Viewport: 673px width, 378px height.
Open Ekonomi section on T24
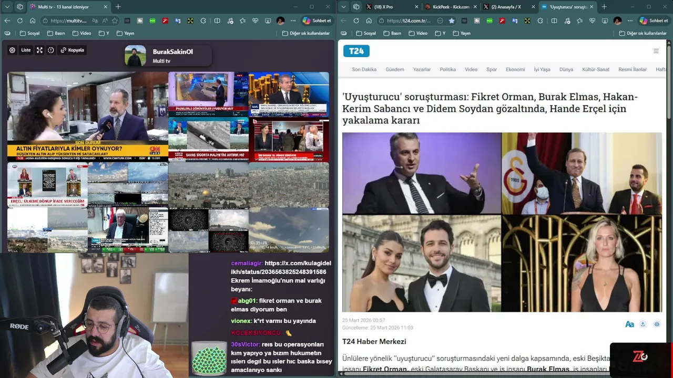515,69
